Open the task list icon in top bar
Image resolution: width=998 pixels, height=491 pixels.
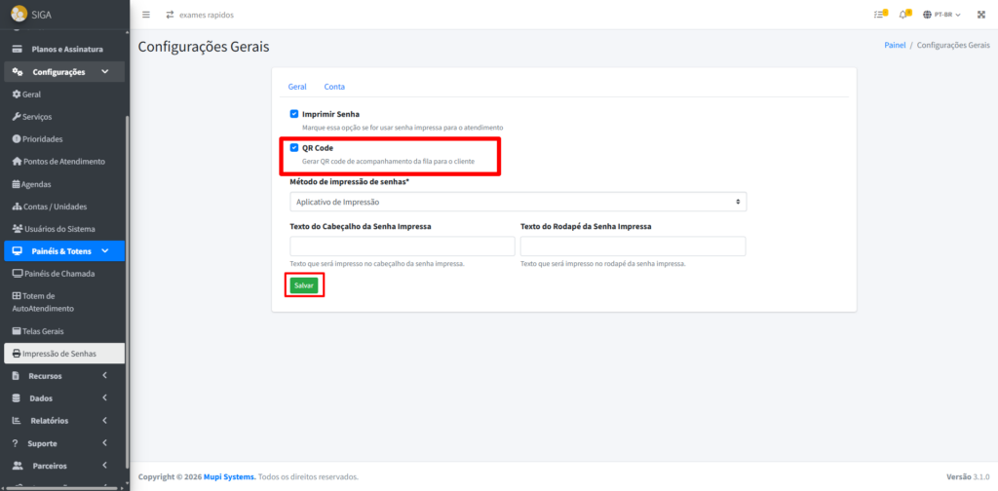pos(880,15)
